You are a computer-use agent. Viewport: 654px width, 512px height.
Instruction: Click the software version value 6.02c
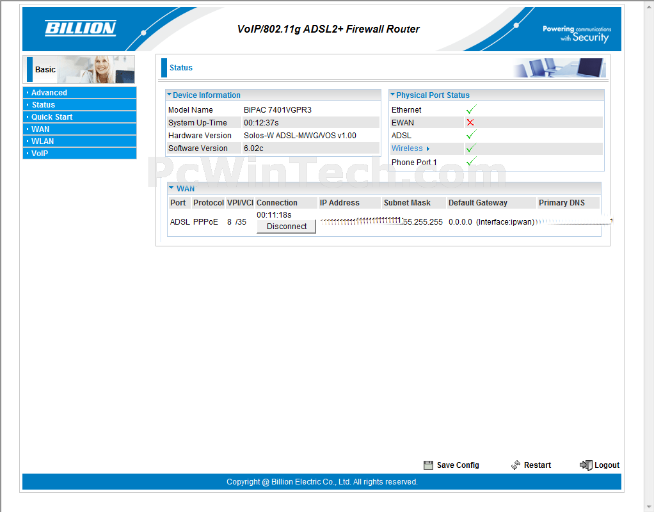[x=253, y=148]
